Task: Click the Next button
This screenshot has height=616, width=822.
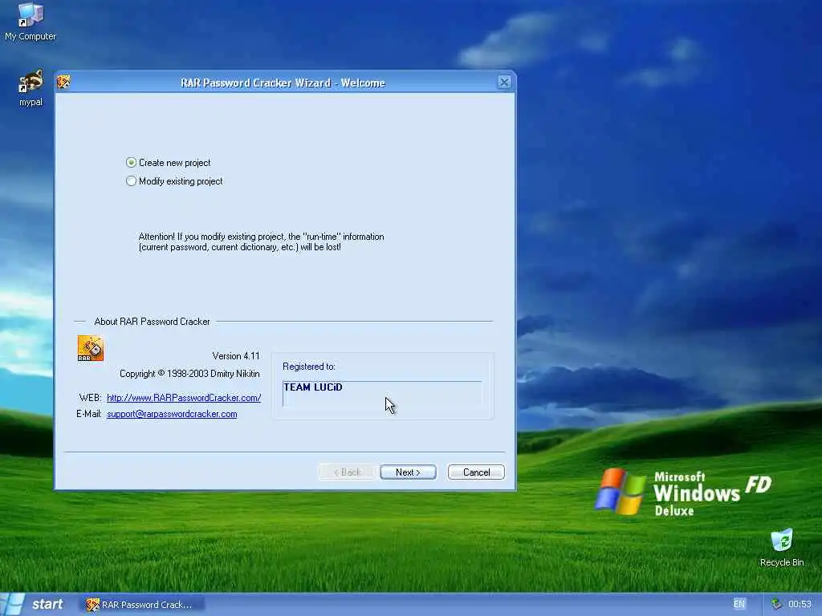Action: [408, 472]
